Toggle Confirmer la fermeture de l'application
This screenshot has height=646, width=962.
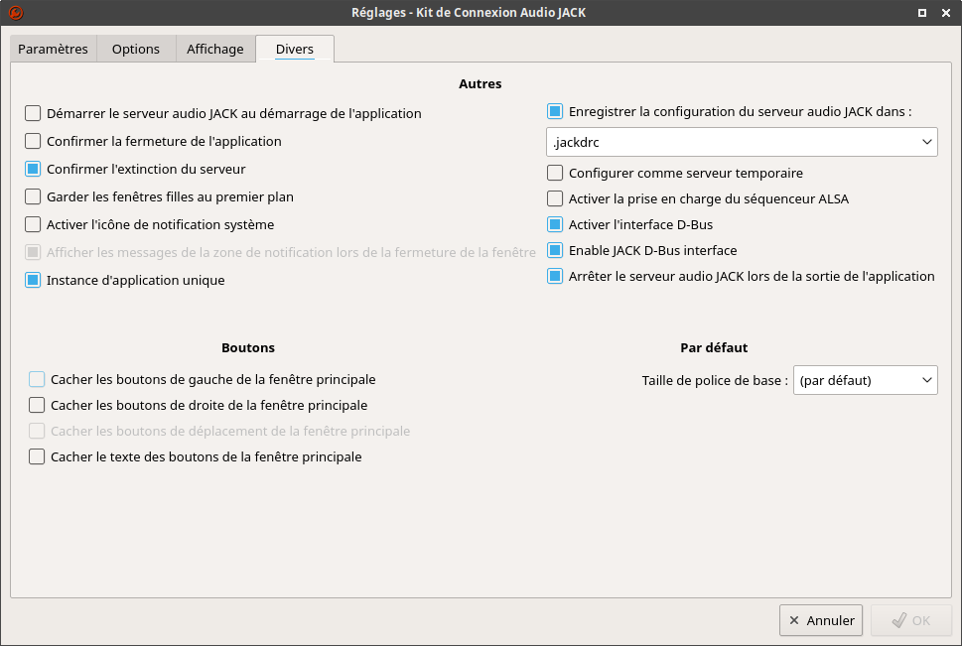tap(34, 141)
